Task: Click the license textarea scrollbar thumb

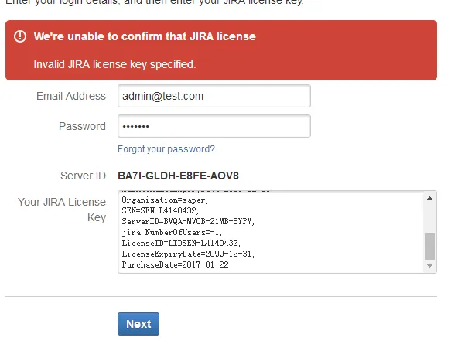Action: tap(429, 246)
